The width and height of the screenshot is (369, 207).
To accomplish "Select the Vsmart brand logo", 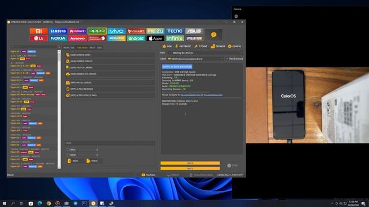I will [136, 31].
